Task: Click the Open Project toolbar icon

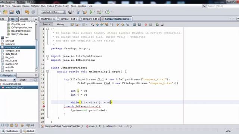Action: click(12, 12)
